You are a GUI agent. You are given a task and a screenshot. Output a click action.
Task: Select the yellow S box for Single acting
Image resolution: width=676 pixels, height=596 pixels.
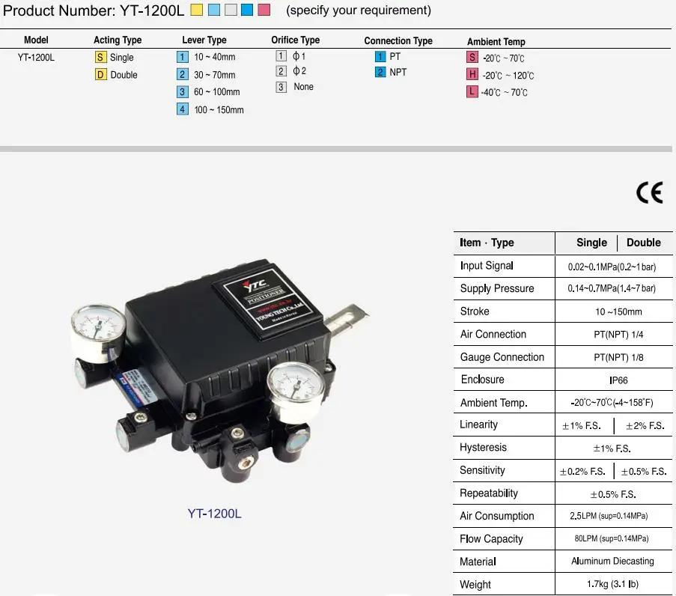click(101, 58)
